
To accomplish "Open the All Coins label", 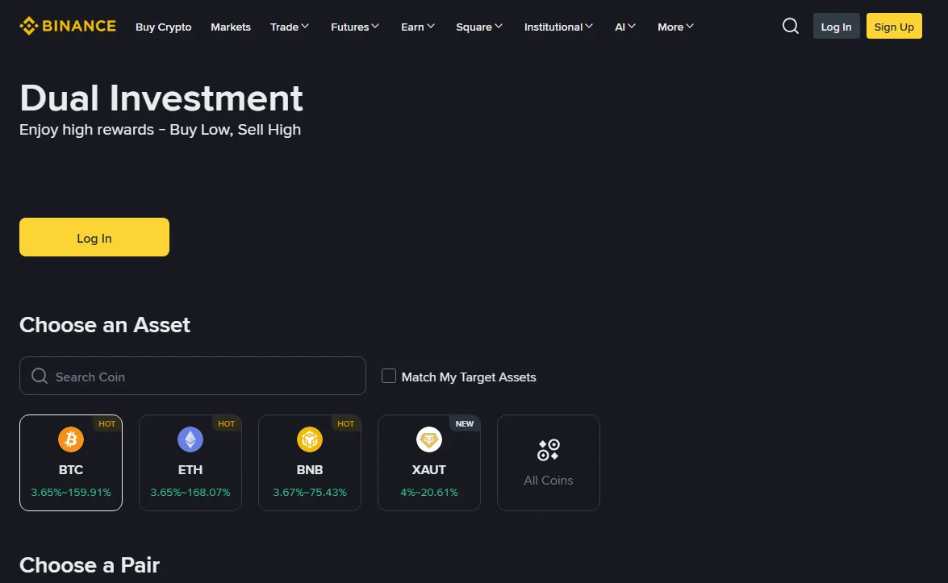I will pyautogui.click(x=549, y=481).
